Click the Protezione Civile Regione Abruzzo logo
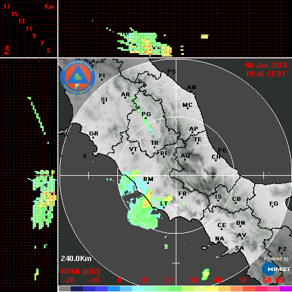Viewport: 292px width, 292px height. (x=78, y=77)
